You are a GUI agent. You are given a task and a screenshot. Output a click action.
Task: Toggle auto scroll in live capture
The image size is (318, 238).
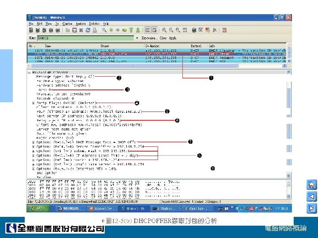coord(155,30)
